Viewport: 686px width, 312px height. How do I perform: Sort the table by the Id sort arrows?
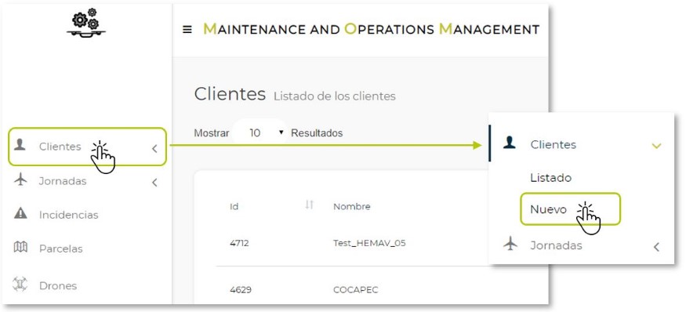(x=310, y=204)
